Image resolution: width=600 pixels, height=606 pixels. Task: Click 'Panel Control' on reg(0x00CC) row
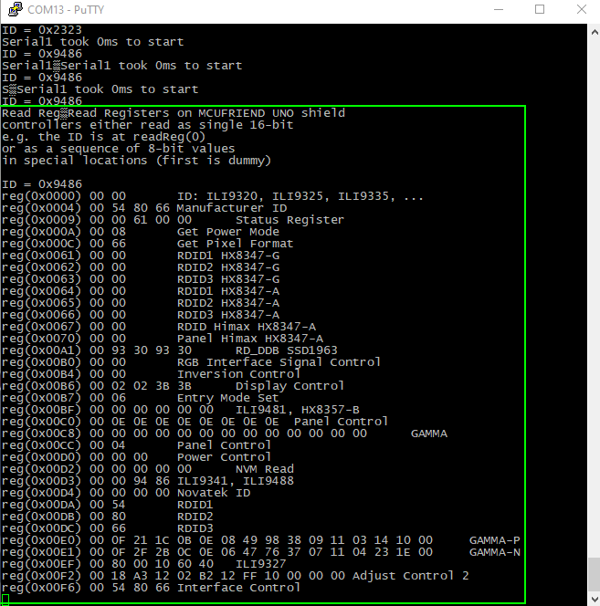coord(224,444)
